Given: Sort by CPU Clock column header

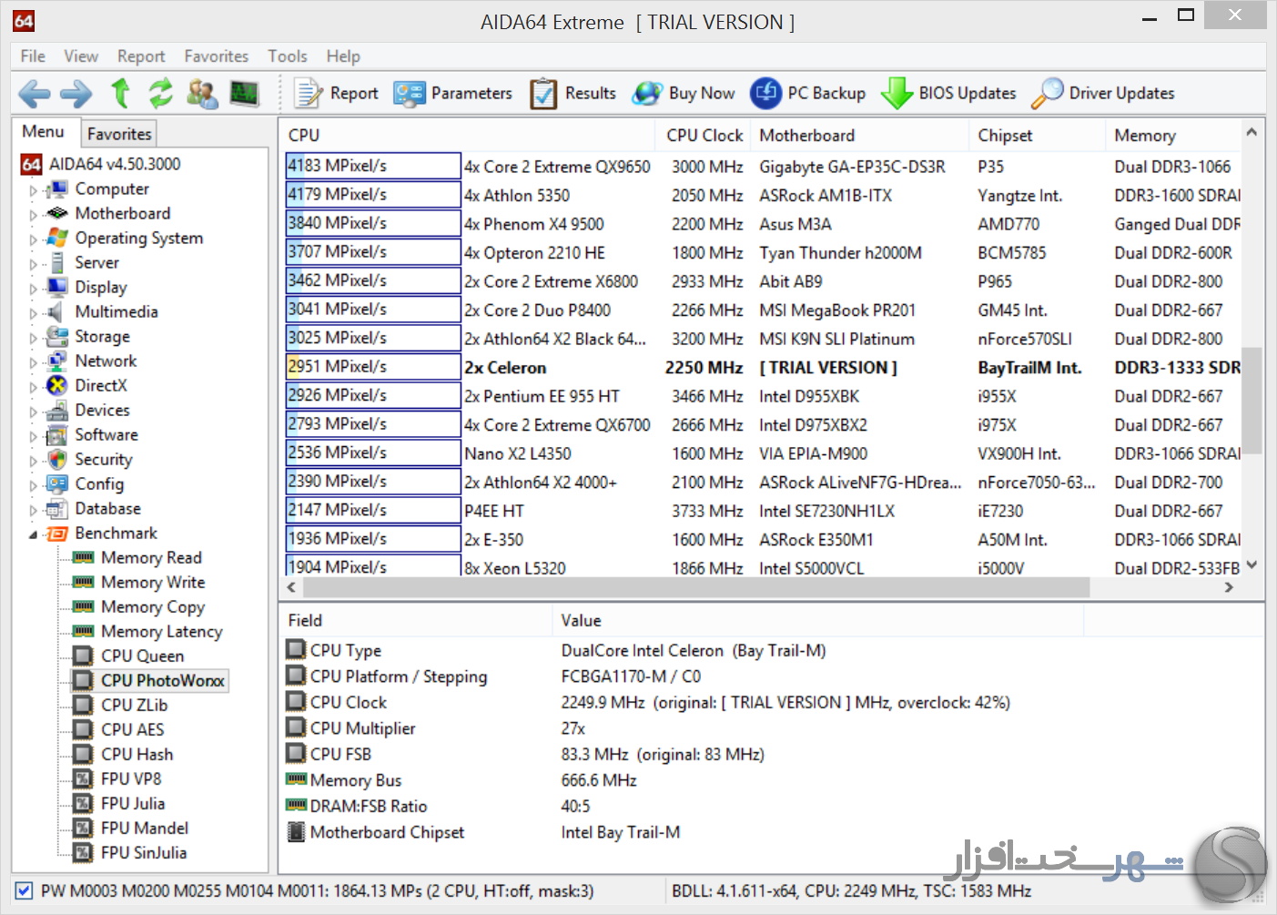Looking at the screenshot, I should 704,136.
